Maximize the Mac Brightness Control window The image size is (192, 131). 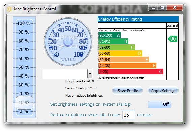coord(162,8)
